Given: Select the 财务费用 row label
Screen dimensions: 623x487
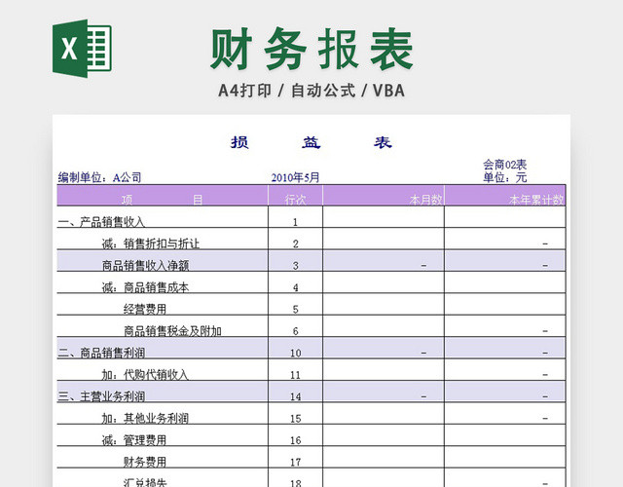Looking at the screenshot, I should click(x=145, y=462).
